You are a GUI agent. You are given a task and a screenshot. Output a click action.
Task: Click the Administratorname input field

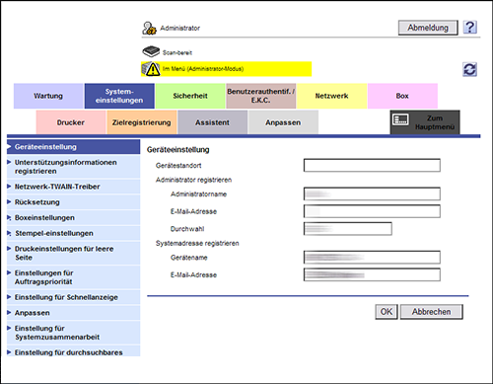[372, 193]
